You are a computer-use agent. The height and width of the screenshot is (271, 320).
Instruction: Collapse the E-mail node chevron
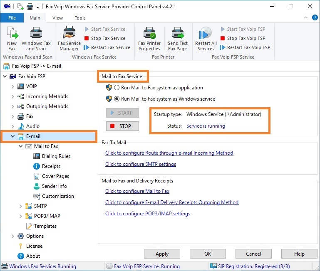12,136
